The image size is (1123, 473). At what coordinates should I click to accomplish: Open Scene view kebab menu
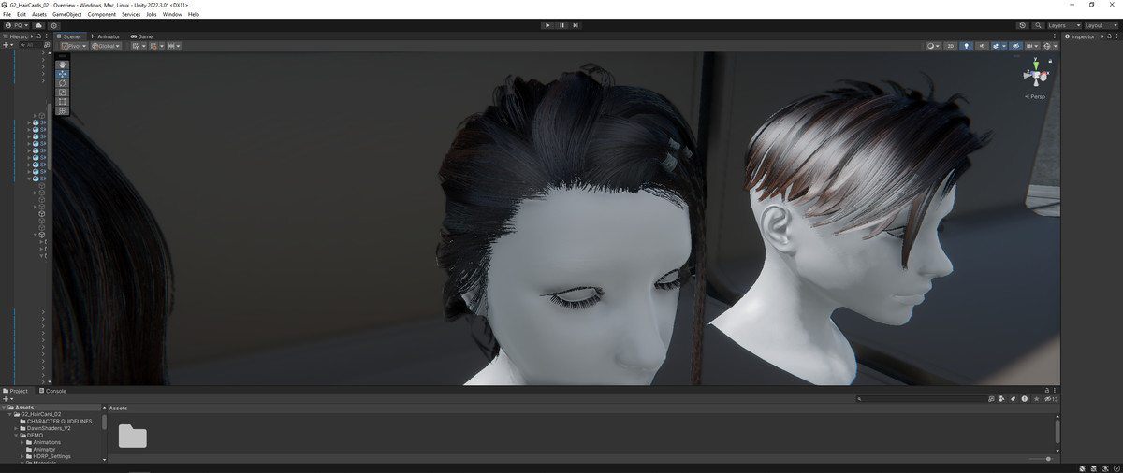[x=1055, y=36]
